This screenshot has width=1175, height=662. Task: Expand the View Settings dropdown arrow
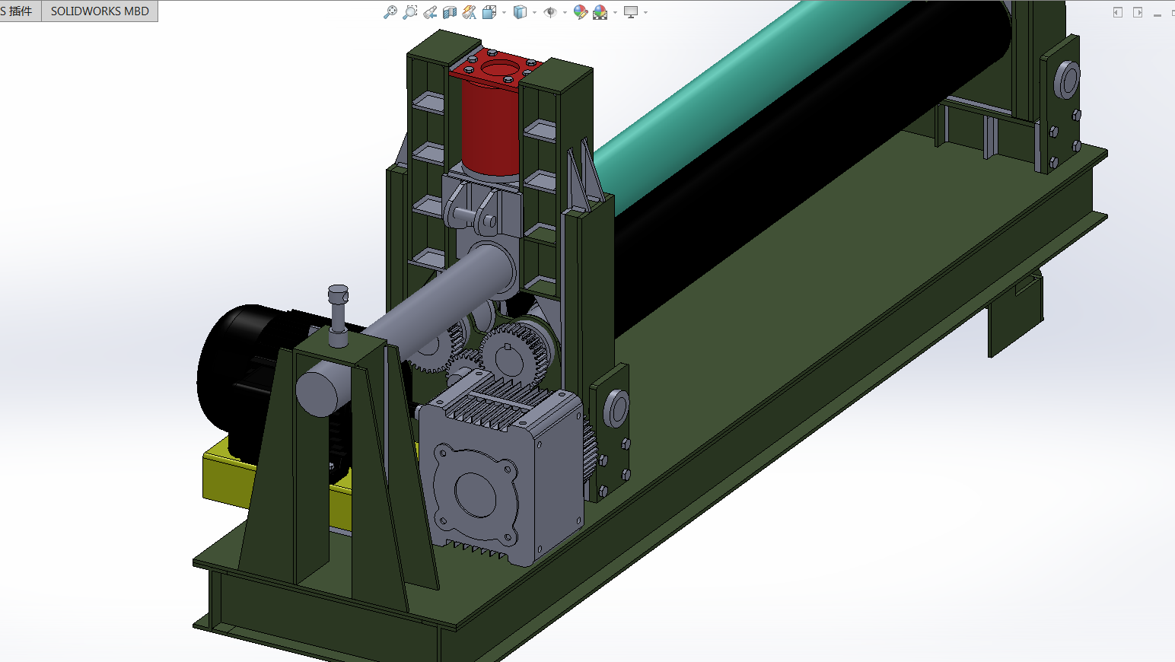[645, 12]
